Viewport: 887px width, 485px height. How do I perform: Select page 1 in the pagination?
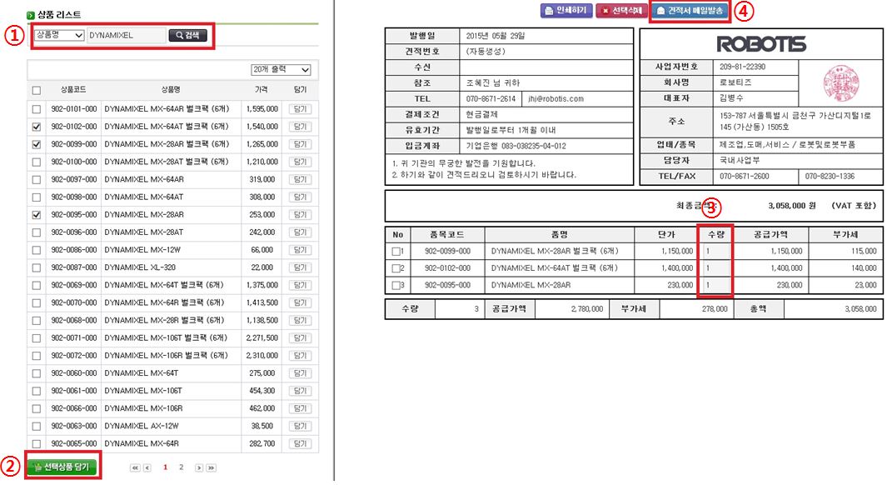pyautogui.click(x=165, y=467)
